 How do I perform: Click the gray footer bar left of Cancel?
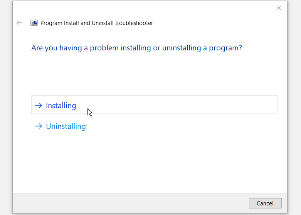(127, 203)
